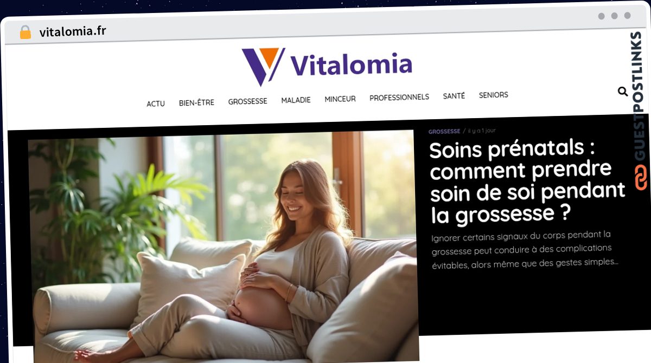Screen dimensions: 651x363
Task: Click the padlock icon beside the URL
Action: click(x=25, y=32)
